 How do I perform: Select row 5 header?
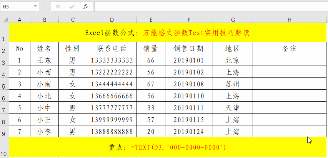click(x=4, y=84)
